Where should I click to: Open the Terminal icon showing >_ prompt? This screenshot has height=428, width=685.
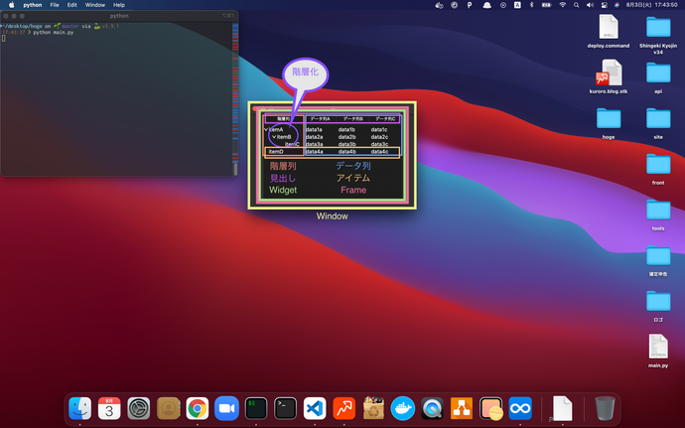pyautogui.click(x=285, y=408)
